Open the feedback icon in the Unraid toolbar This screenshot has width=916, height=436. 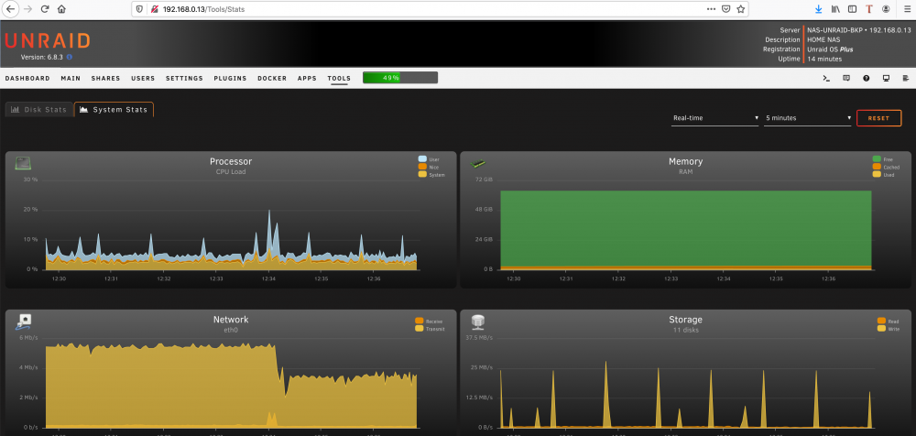pyautogui.click(x=846, y=79)
